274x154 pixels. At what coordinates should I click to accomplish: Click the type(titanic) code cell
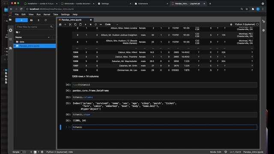pyautogui.click(x=164, y=85)
